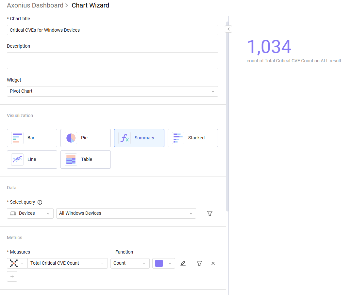
Task: Click into the Description text area
Action: pos(112,61)
